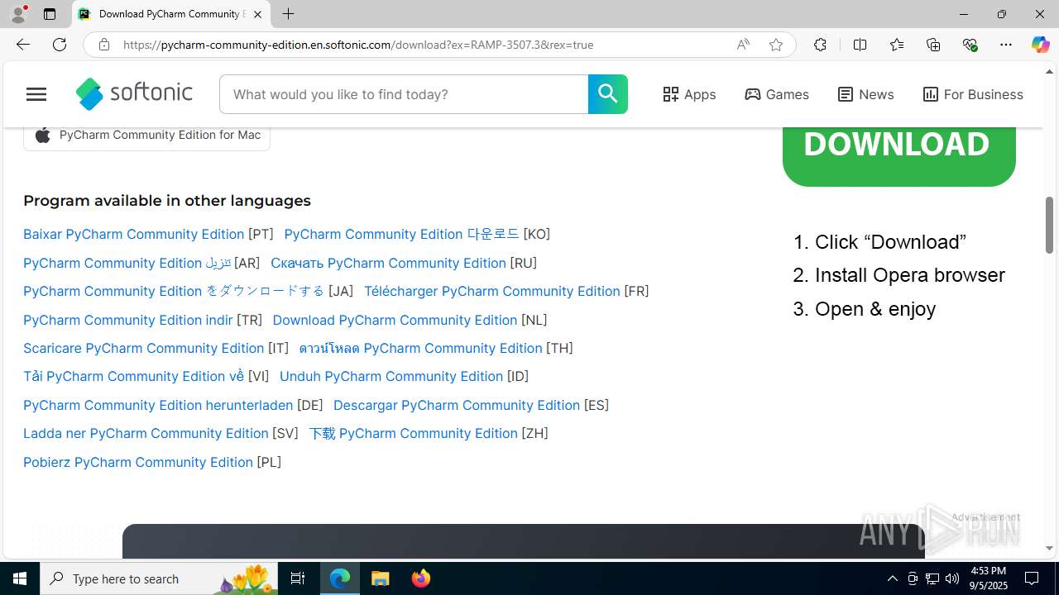Open the Chinese 下载 PyCharm link
The width and height of the screenshot is (1059, 595).
[413, 433]
